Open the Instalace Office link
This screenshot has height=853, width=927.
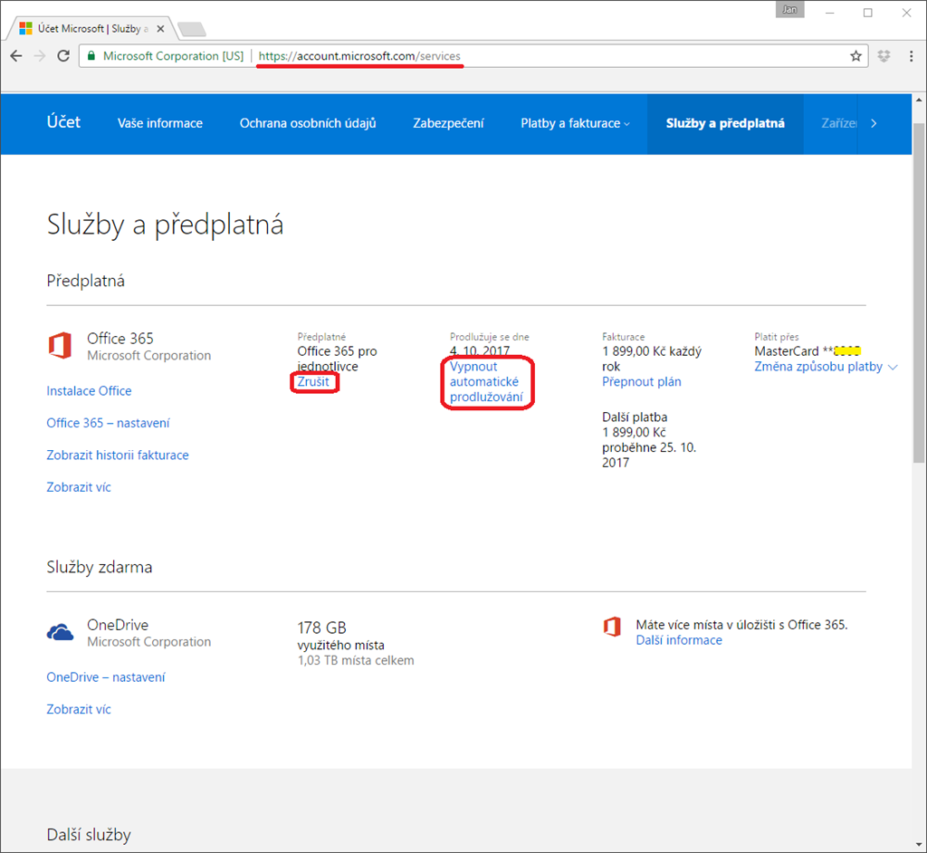tap(89, 390)
